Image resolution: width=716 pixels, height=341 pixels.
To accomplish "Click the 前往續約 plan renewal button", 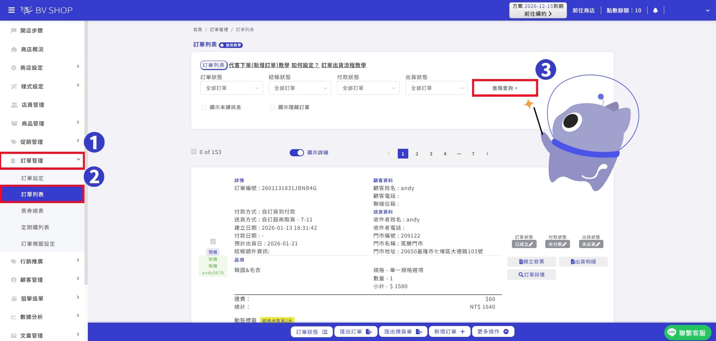I will [x=538, y=13].
